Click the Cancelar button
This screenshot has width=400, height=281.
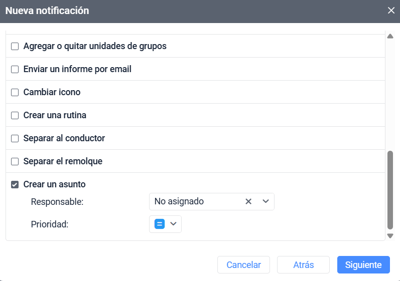tap(243, 265)
